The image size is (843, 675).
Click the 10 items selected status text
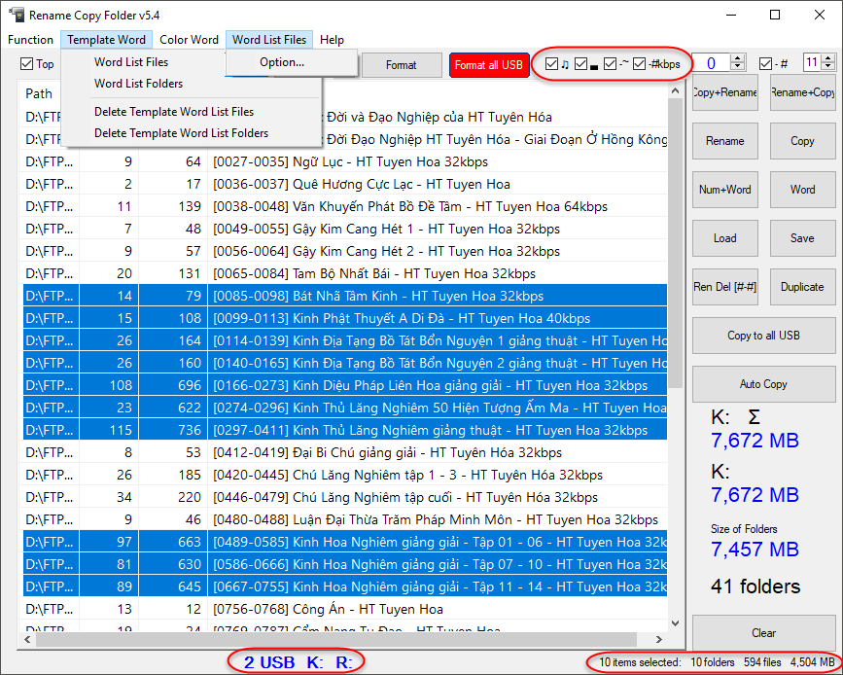coord(717,662)
